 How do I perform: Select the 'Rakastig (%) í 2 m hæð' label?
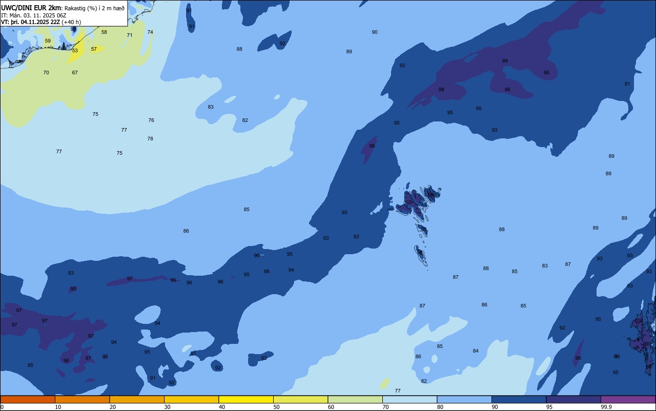(x=94, y=8)
